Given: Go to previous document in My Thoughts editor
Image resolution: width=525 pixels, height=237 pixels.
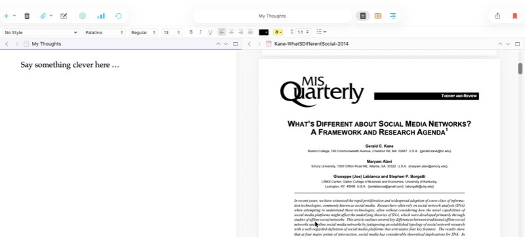Looking at the screenshot, I should pos(219,44).
